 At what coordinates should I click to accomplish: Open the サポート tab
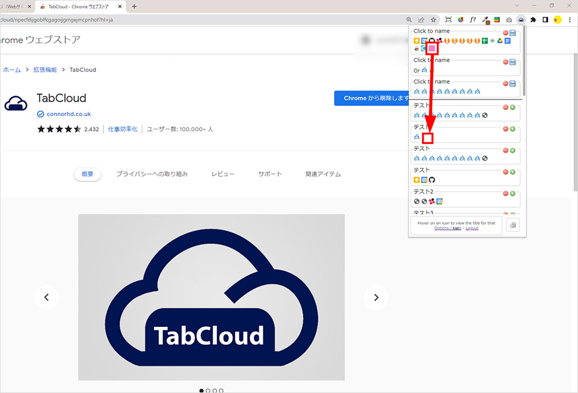(x=270, y=174)
